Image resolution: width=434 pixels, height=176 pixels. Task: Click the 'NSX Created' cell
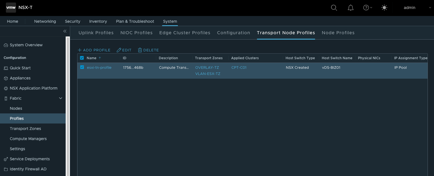tap(297, 67)
